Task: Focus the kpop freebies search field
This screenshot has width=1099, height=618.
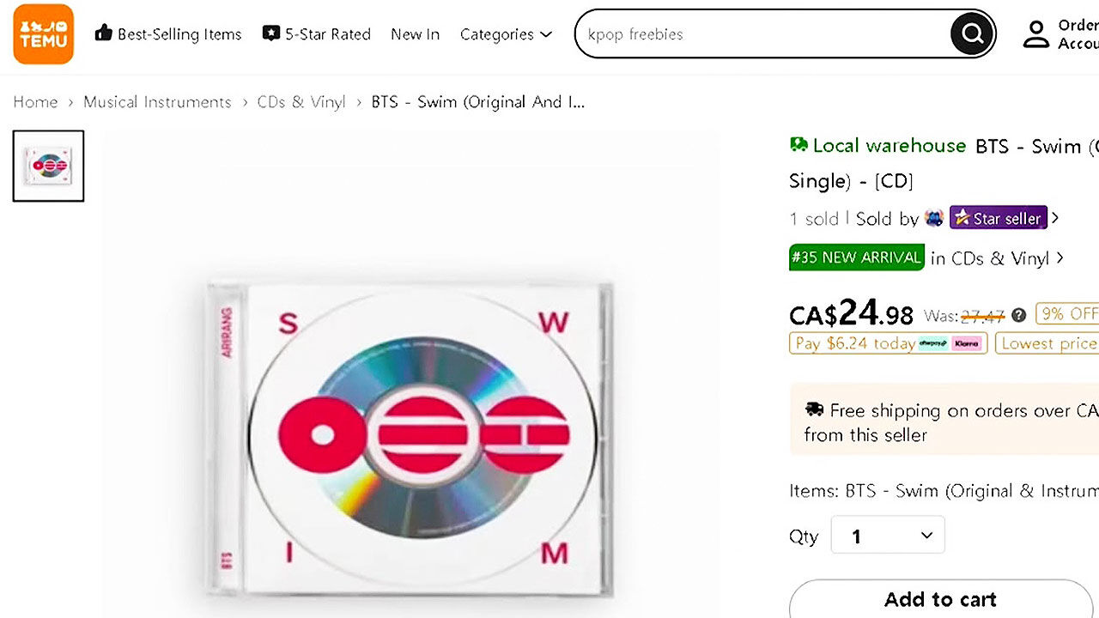Action: pos(762,34)
